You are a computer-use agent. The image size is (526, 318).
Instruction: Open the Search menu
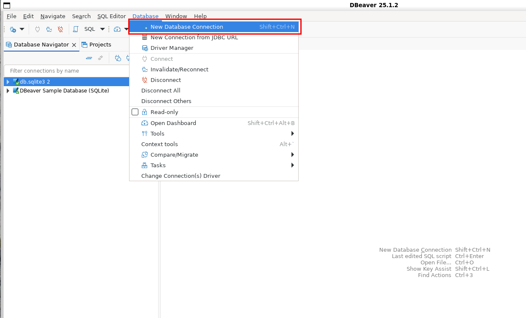(x=81, y=16)
